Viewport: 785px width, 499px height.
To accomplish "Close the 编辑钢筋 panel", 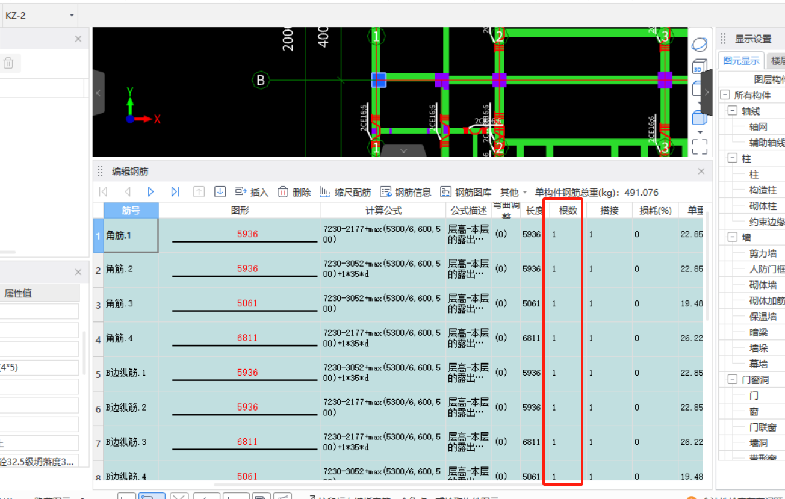I will 701,172.
